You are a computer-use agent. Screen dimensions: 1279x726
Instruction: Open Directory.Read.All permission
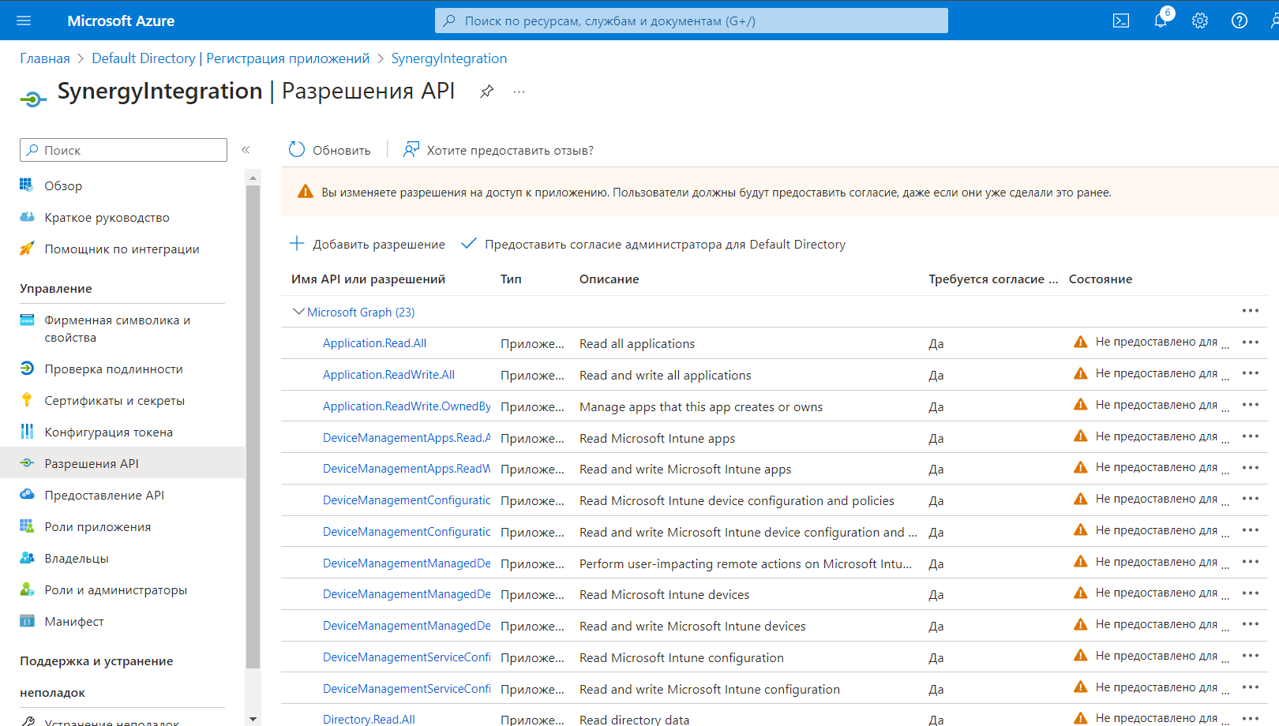369,719
